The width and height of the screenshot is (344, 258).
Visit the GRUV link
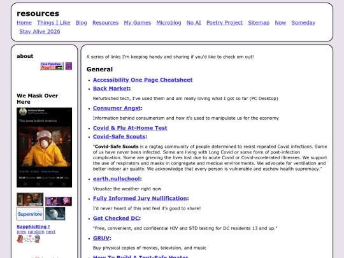tap(101, 238)
